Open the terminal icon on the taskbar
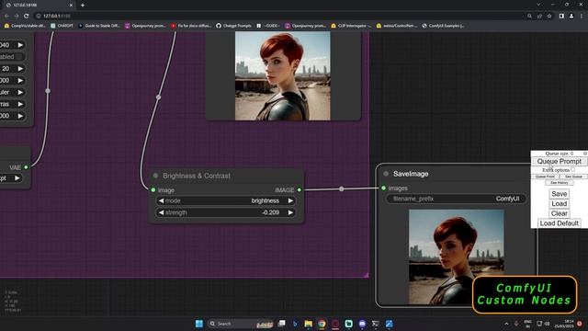This screenshot has height=331, width=588. pos(376,324)
